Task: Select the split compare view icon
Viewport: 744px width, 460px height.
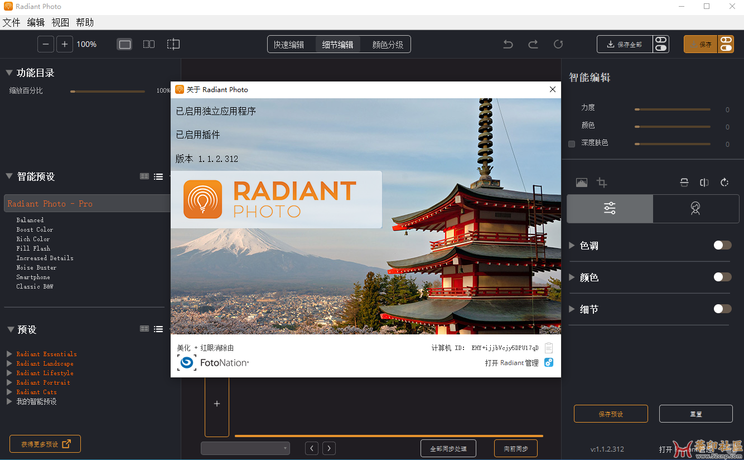Action: 173,44
